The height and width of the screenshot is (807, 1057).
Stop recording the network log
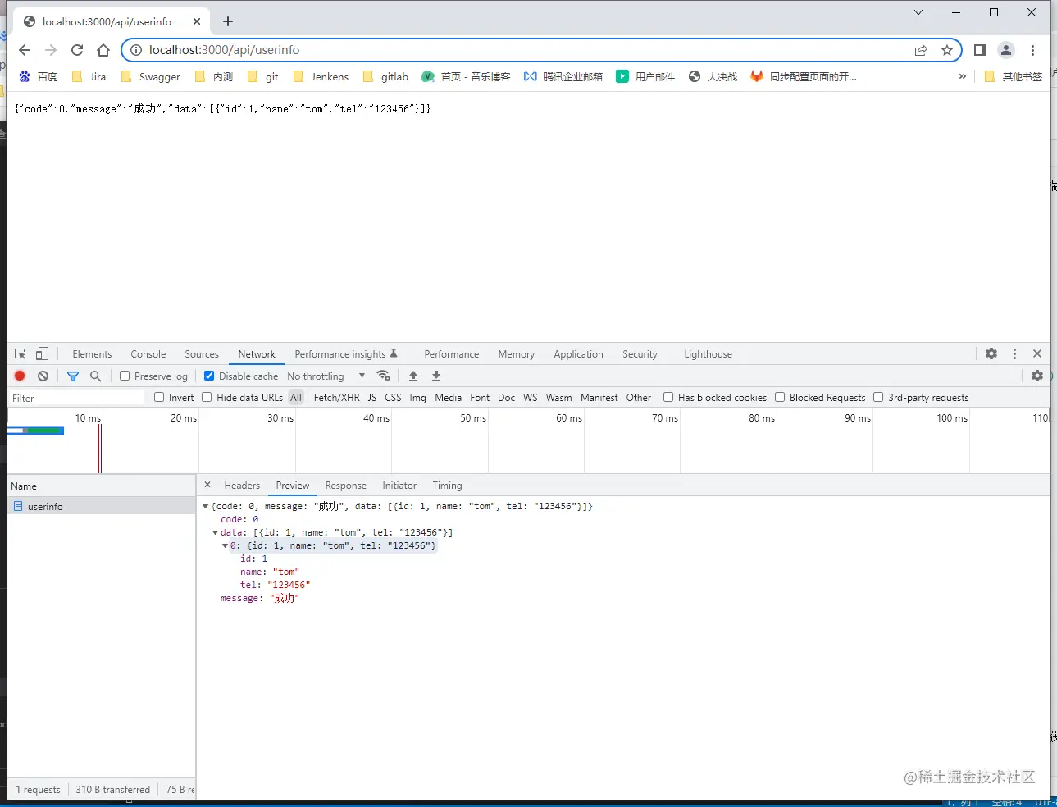(20, 376)
